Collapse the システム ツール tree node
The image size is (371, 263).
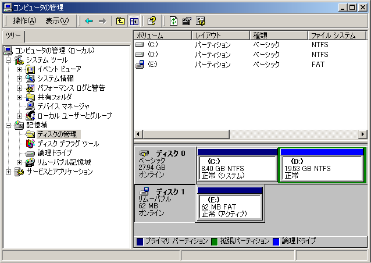9,60
